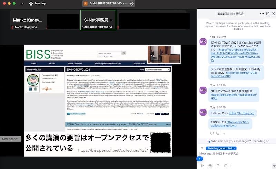This screenshot has width=276, height=169.
Task: Open the doi.org Hardisty et al link
Action: pyautogui.click(x=234, y=74)
